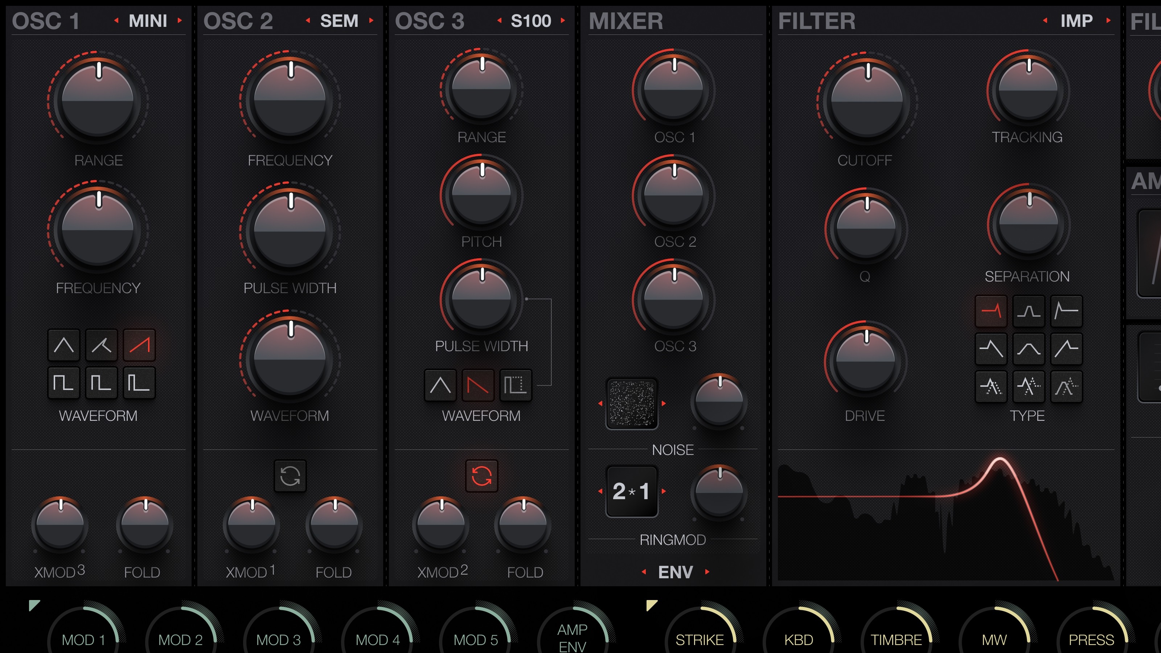This screenshot has height=653, width=1161.
Task: Select the high-pass filter type icon
Action: click(1066, 311)
